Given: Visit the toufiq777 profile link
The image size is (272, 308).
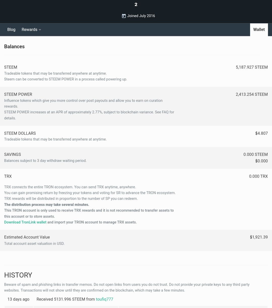Looking at the screenshot, I should click(105, 299).
